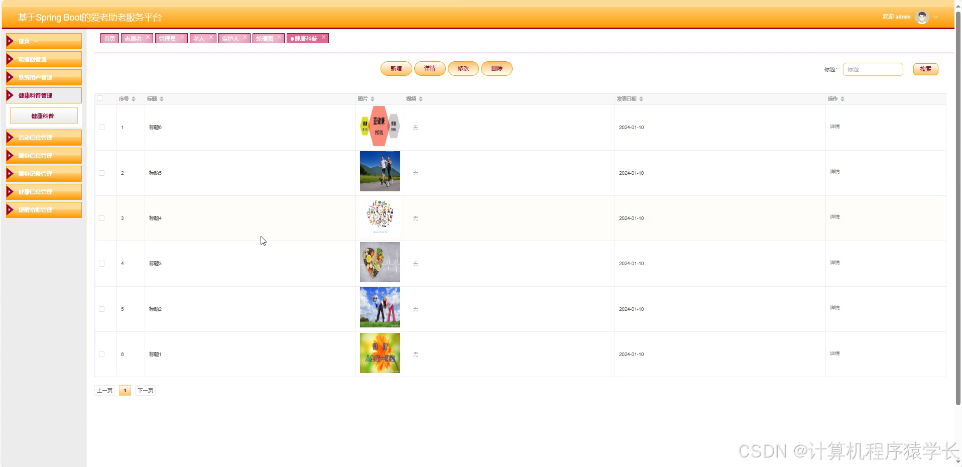
Task: Expand the 首页 sidebar menu
Action: tap(44, 41)
